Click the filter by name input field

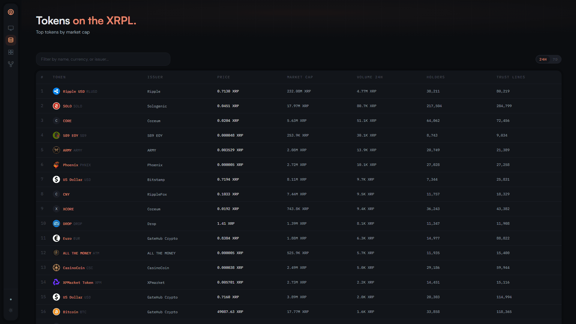point(103,59)
